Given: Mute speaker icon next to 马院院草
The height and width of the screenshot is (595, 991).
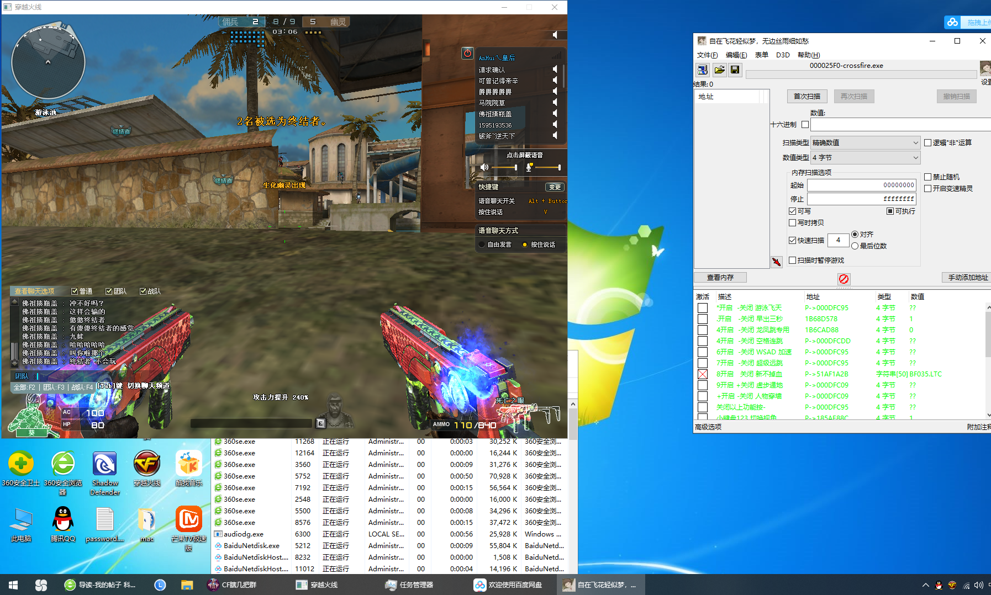Looking at the screenshot, I should pos(555,102).
